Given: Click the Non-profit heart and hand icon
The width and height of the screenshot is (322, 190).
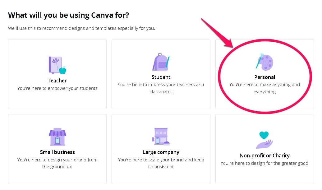Looking at the screenshot, I should pyautogui.click(x=264, y=140).
